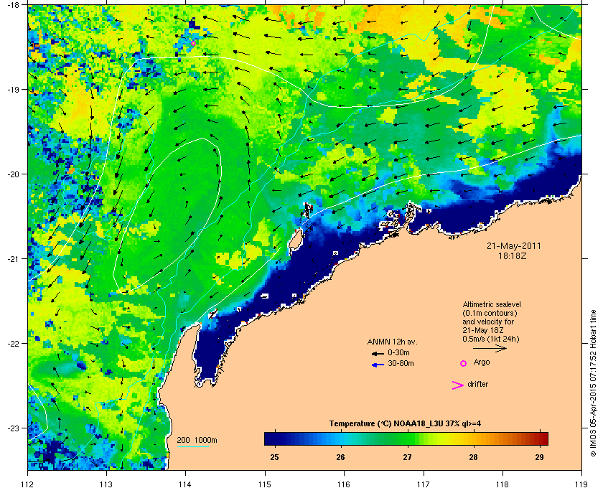Viewport: 603px width, 488px height.
Task: Click the 0.5m/s velocity scale arrow
Action: 490,348
